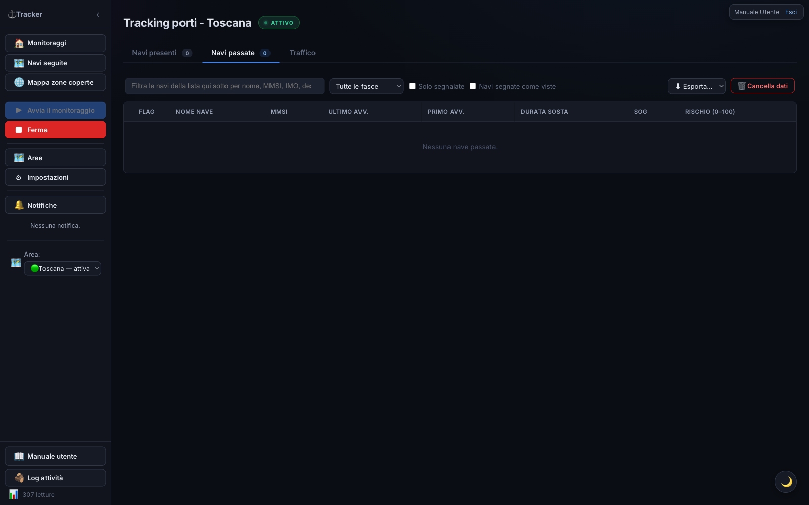Click the 307 letture text
Screen dimensions: 809x505
click(38, 495)
